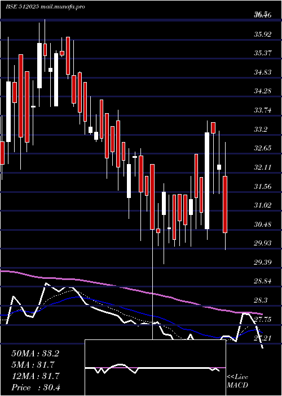Image resolution: width=282 pixels, height=396 pixels.
Task: Click the '12MA : 31.7' readout
Action: point(35,376)
